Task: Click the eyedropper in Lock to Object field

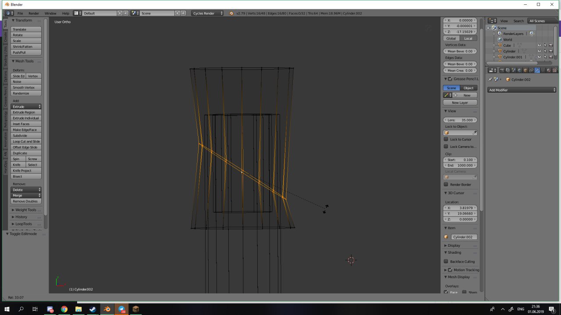Action: 475,133
